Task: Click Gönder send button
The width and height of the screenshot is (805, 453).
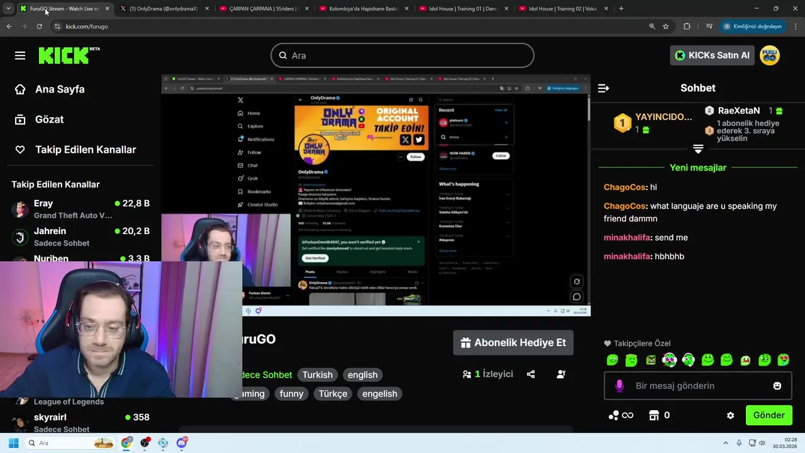Action: click(x=769, y=415)
